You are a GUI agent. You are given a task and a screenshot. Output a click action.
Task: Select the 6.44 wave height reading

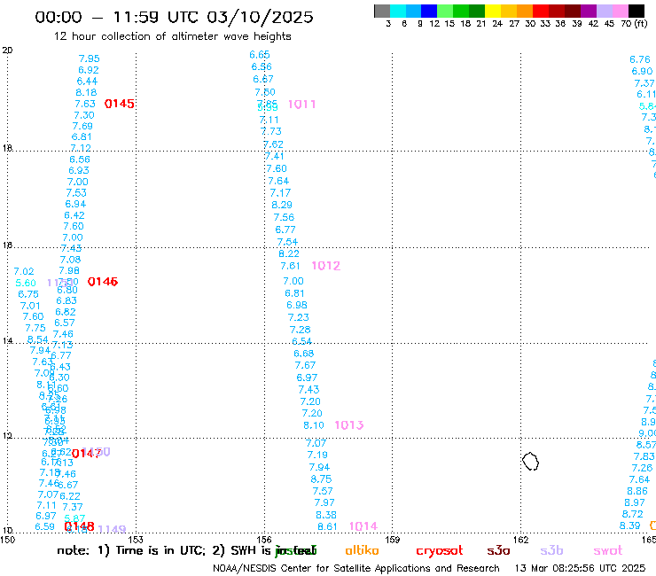coord(87,82)
